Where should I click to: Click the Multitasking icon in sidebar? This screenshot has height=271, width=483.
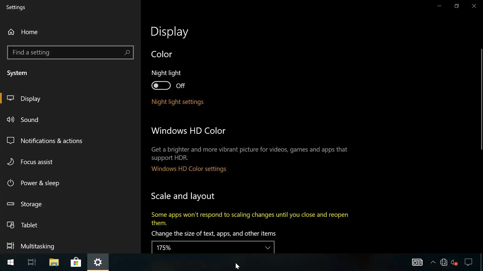coord(11,246)
